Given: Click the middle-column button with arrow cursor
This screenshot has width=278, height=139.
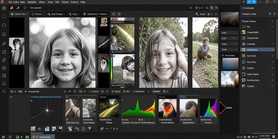Looking at the screenshot, I should tap(229, 38).
